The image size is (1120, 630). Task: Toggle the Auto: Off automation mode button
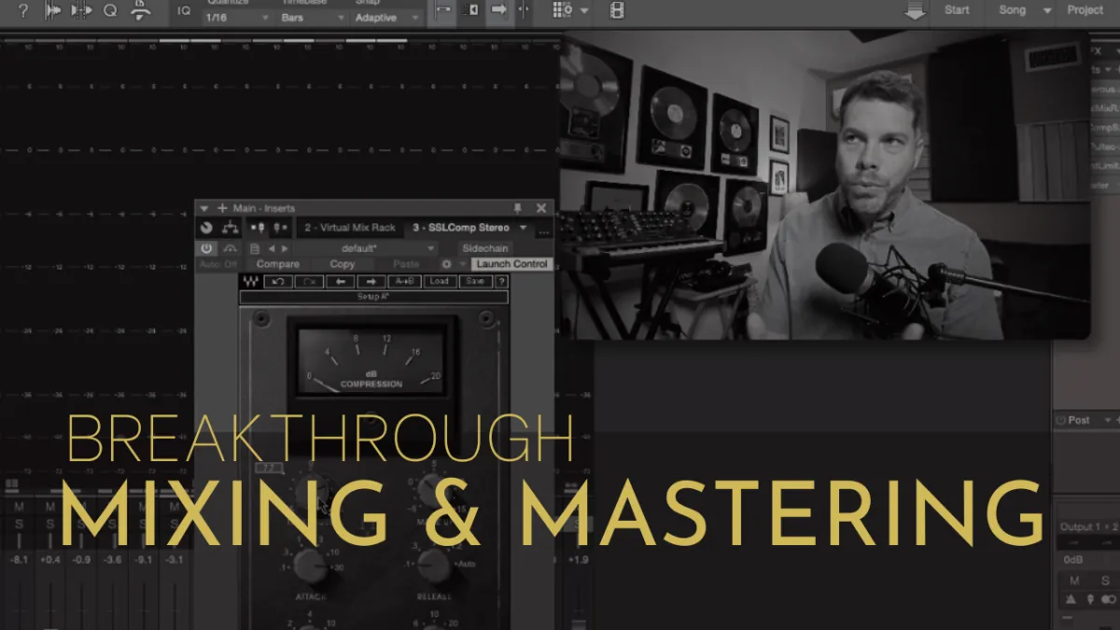tap(218, 264)
